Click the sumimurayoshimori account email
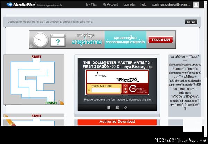The height and width of the screenshot is (144, 208). [171, 4]
